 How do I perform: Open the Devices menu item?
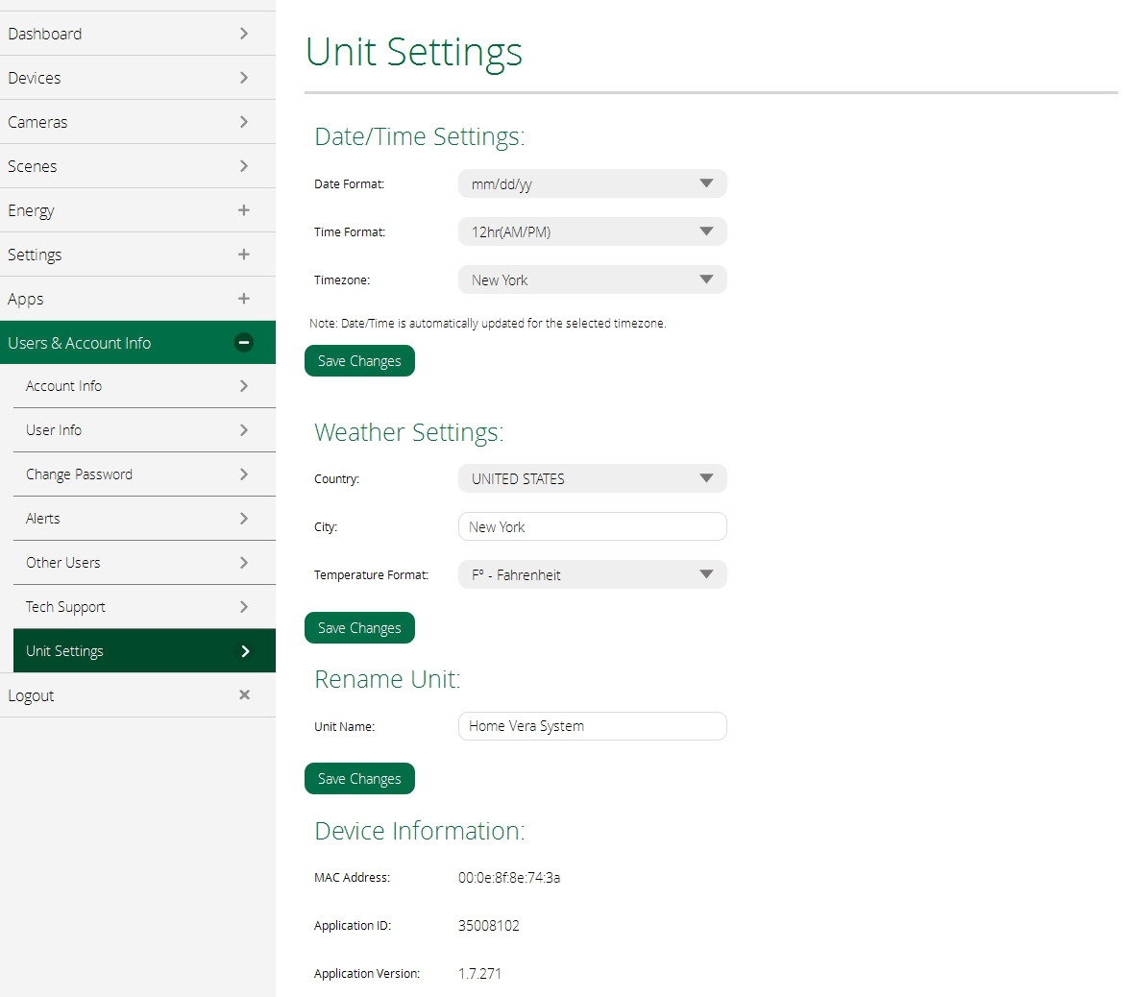pyautogui.click(x=137, y=78)
